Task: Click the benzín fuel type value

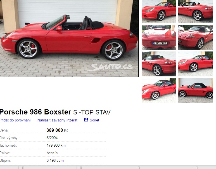Action: [x=52, y=153]
